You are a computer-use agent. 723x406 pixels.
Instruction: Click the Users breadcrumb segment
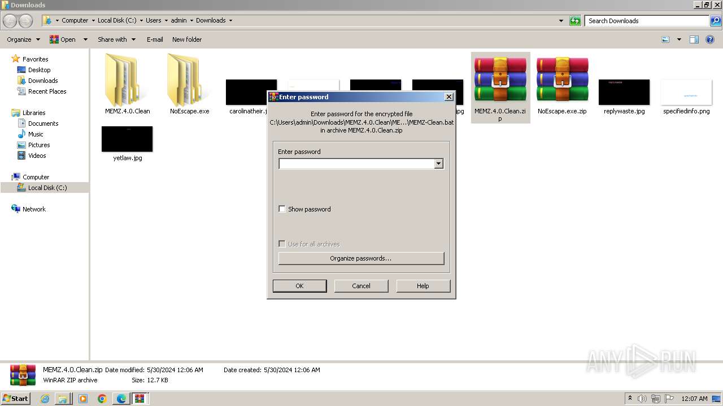click(x=153, y=20)
